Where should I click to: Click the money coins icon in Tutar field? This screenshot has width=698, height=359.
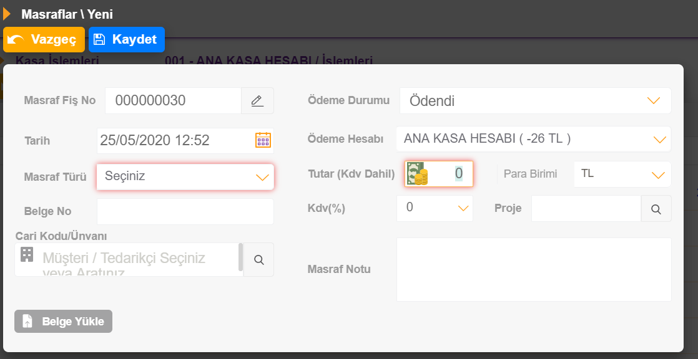tap(417, 174)
